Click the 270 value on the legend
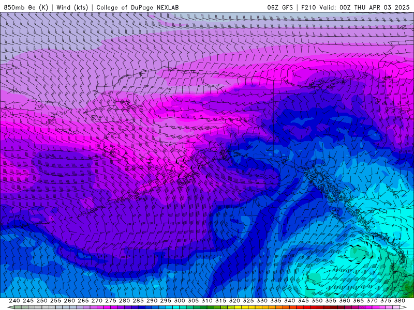Viewport: 414px width, 310px height. coord(97,301)
